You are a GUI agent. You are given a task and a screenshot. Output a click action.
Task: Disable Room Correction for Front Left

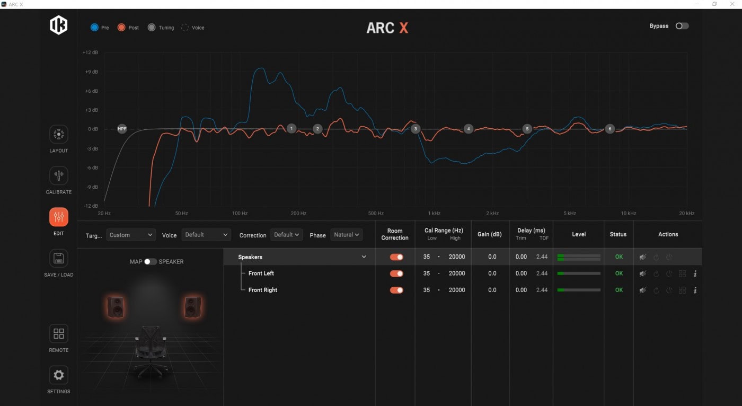tap(396, 273)
